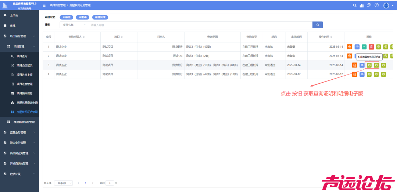397x192 pixels.
Task: Filter by 未审批 status tag
Action: pyautogui.click(x=67, y=17)
